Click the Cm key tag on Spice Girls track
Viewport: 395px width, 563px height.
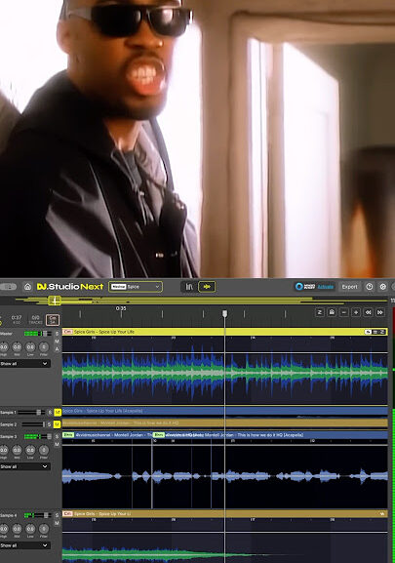tap(68, 332)
